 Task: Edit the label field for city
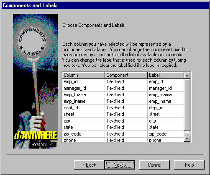tap(166, 121)
